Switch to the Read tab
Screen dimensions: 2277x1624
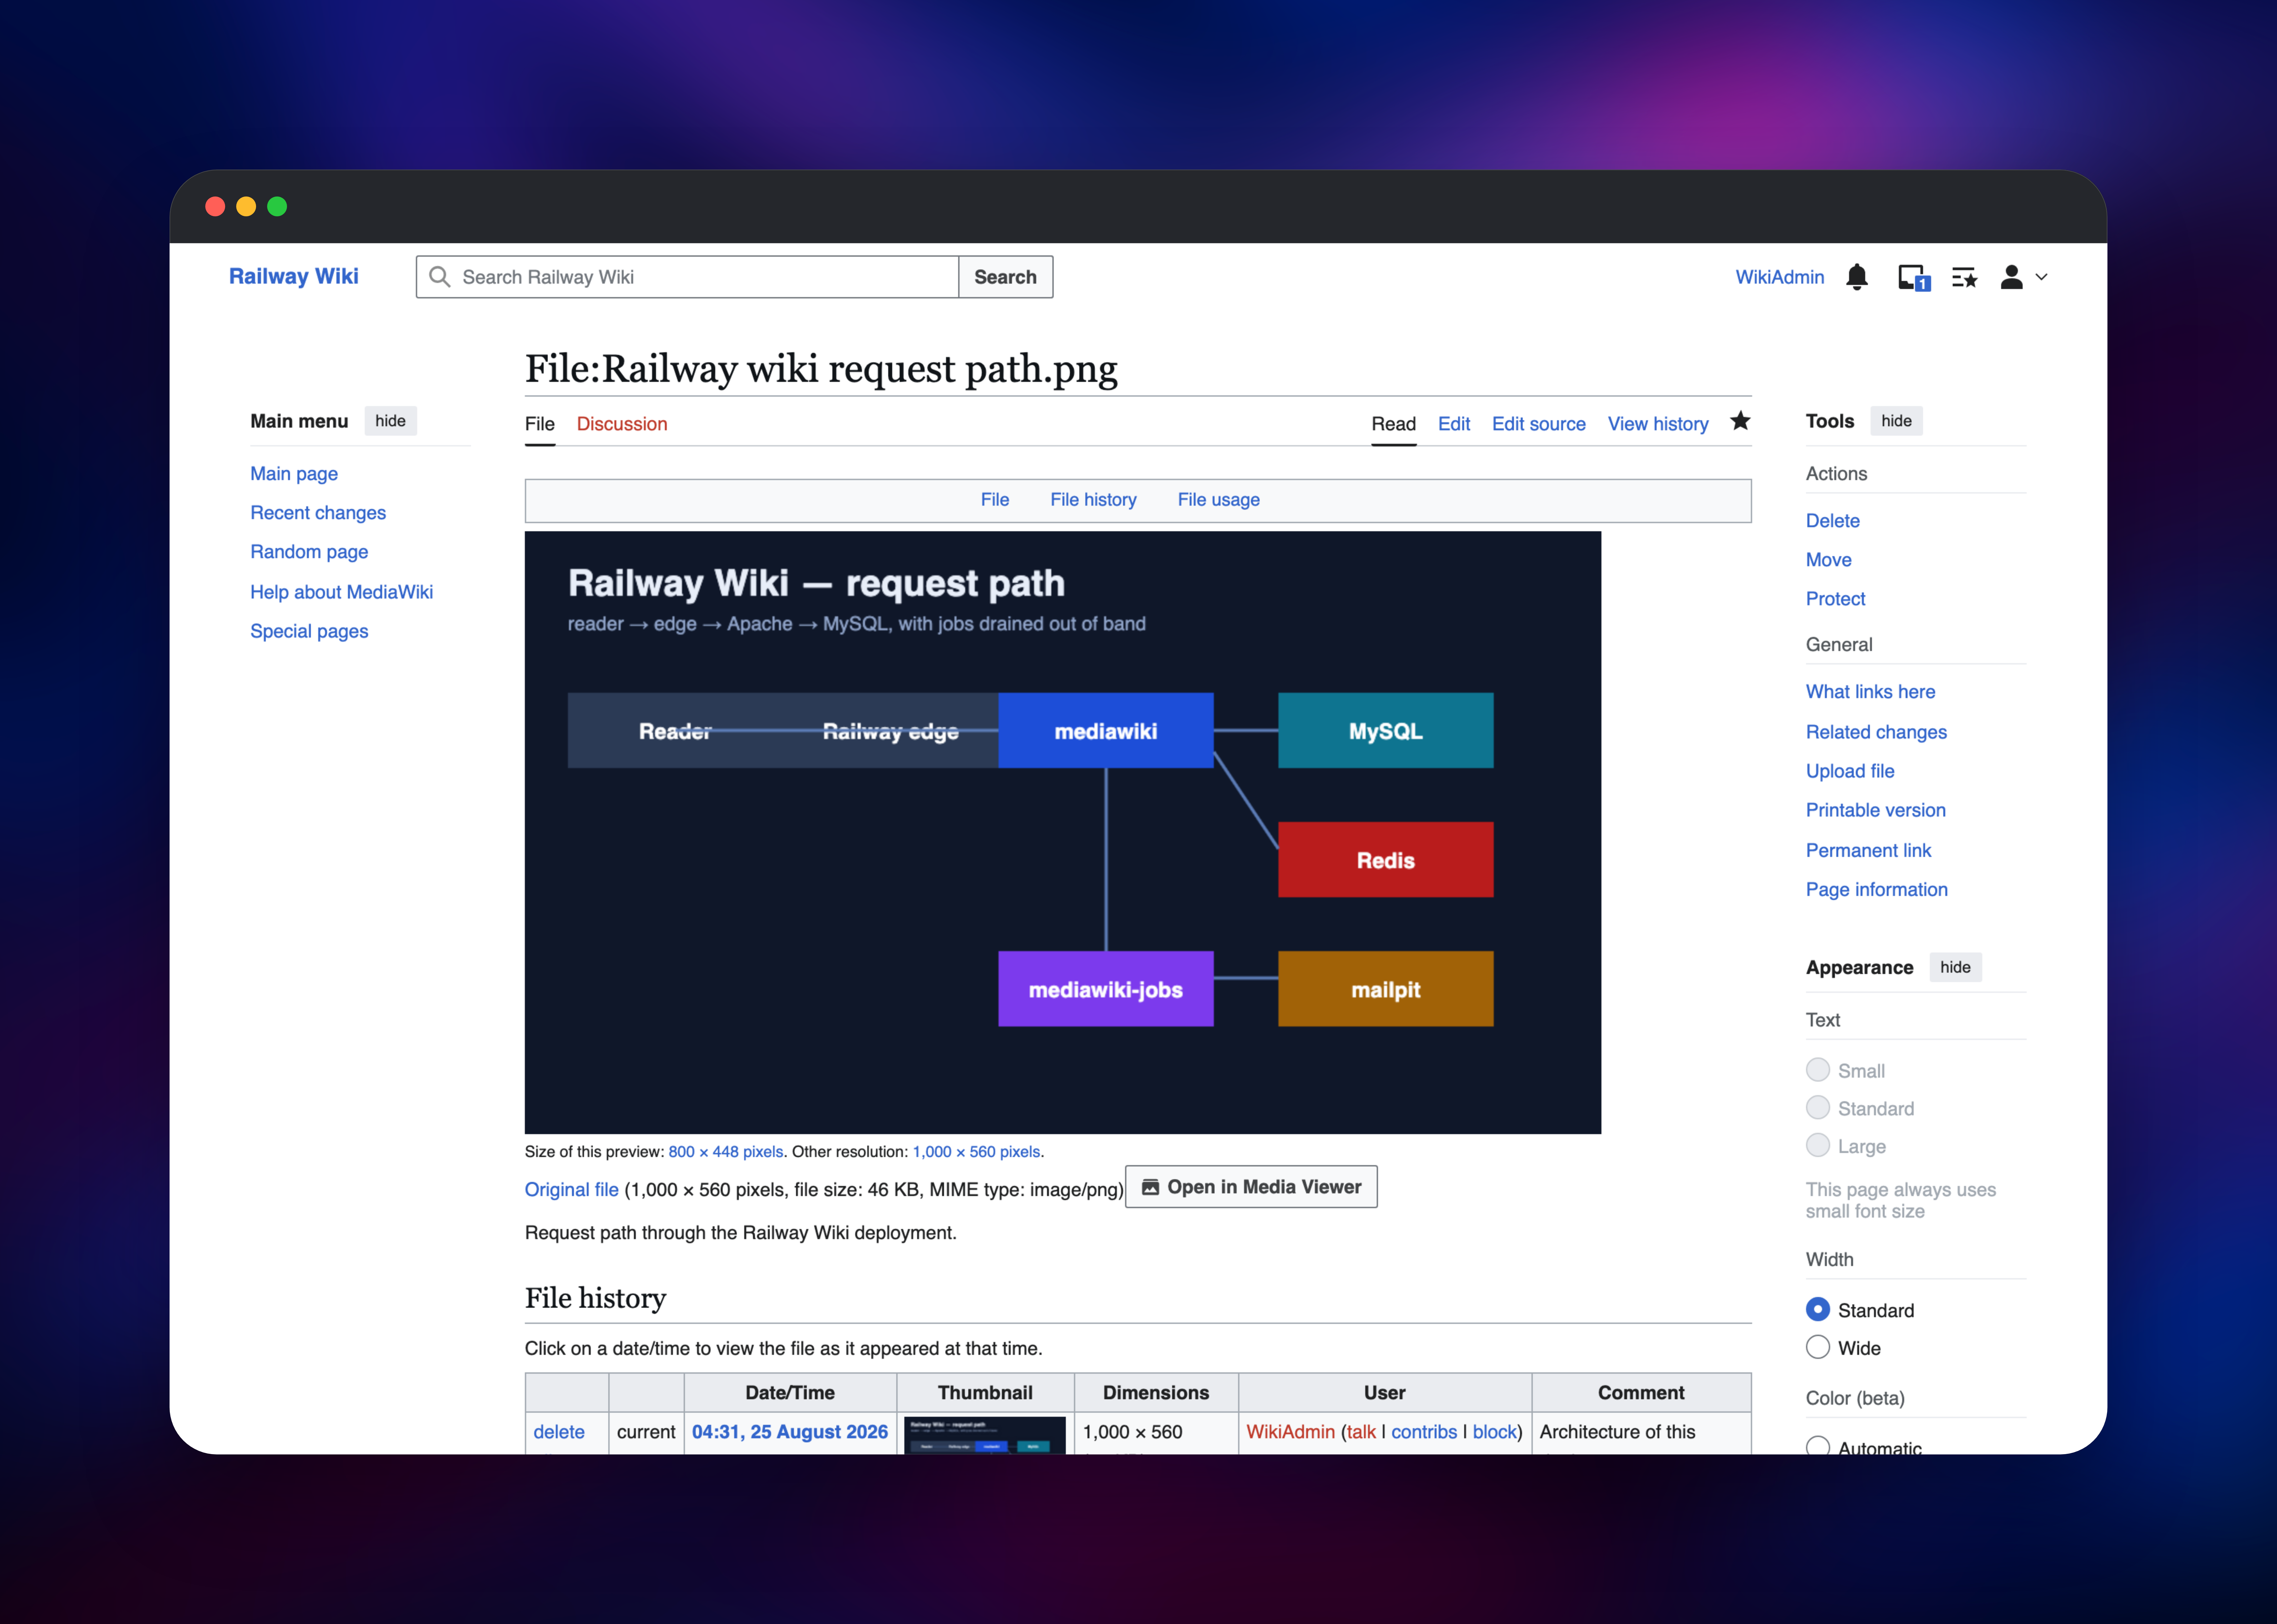coord(1393,424)
